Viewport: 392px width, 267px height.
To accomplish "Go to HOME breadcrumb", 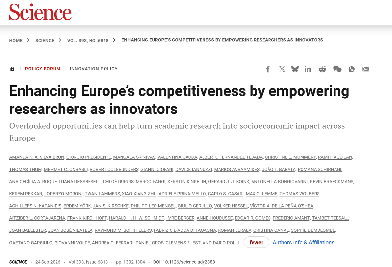I will pyautogui.click(x=16, y=40).
